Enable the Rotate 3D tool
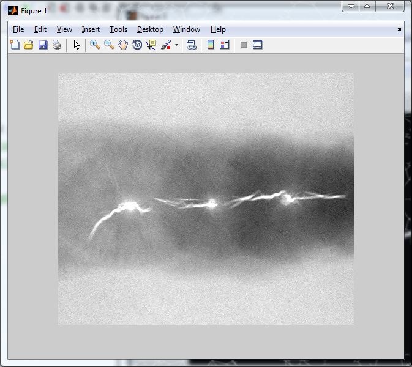Viewport: 412px width, 367px height. coord(137,45)
